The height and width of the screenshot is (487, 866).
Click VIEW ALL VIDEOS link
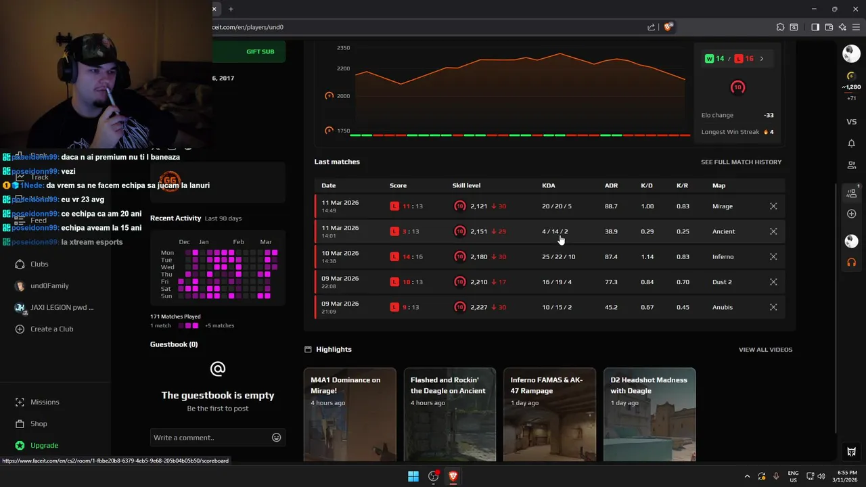[x=765, y=350]
